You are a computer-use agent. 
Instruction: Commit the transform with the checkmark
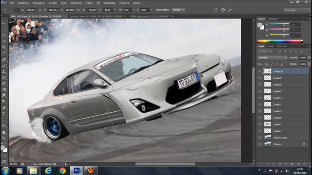pyautogui.click(x=230, y=10)
